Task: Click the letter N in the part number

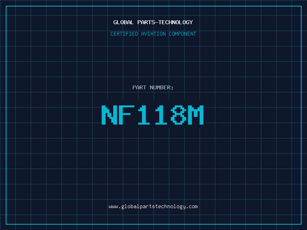Action: coord(109,115)
